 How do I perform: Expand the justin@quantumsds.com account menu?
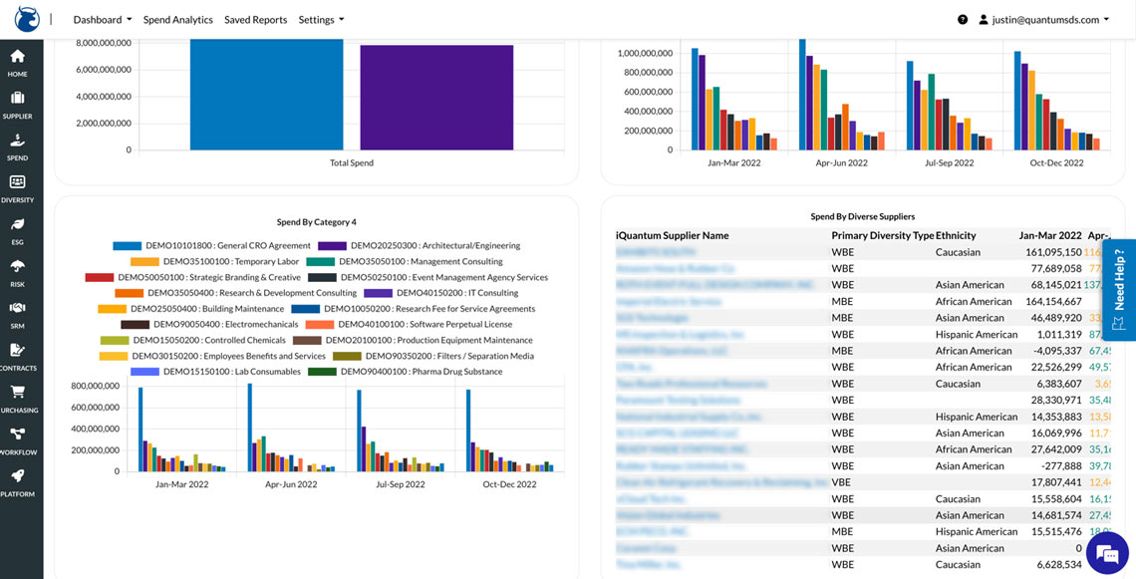coord(1043,20)
